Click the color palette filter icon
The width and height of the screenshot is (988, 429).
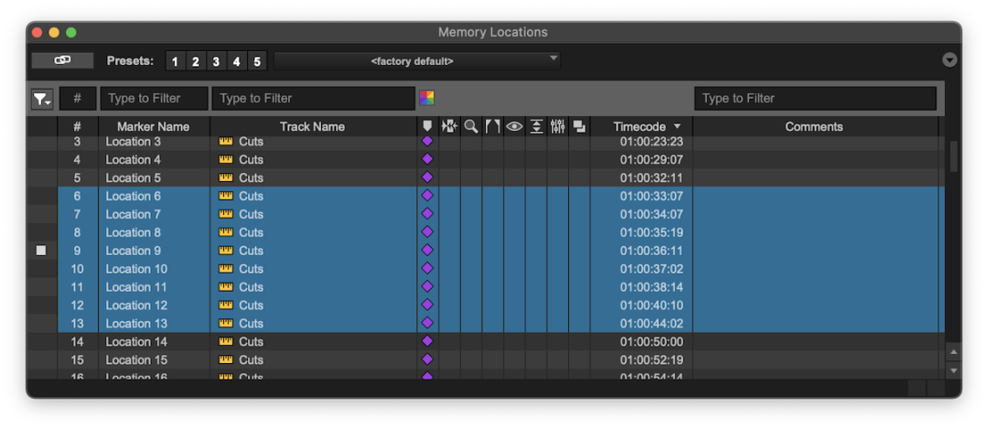(x=426, y=98)
